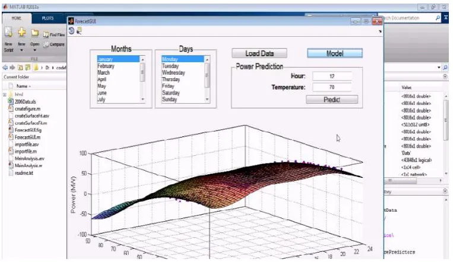
Task: Select the createSurfaceFit.asv file
Action: pos(32,116)
